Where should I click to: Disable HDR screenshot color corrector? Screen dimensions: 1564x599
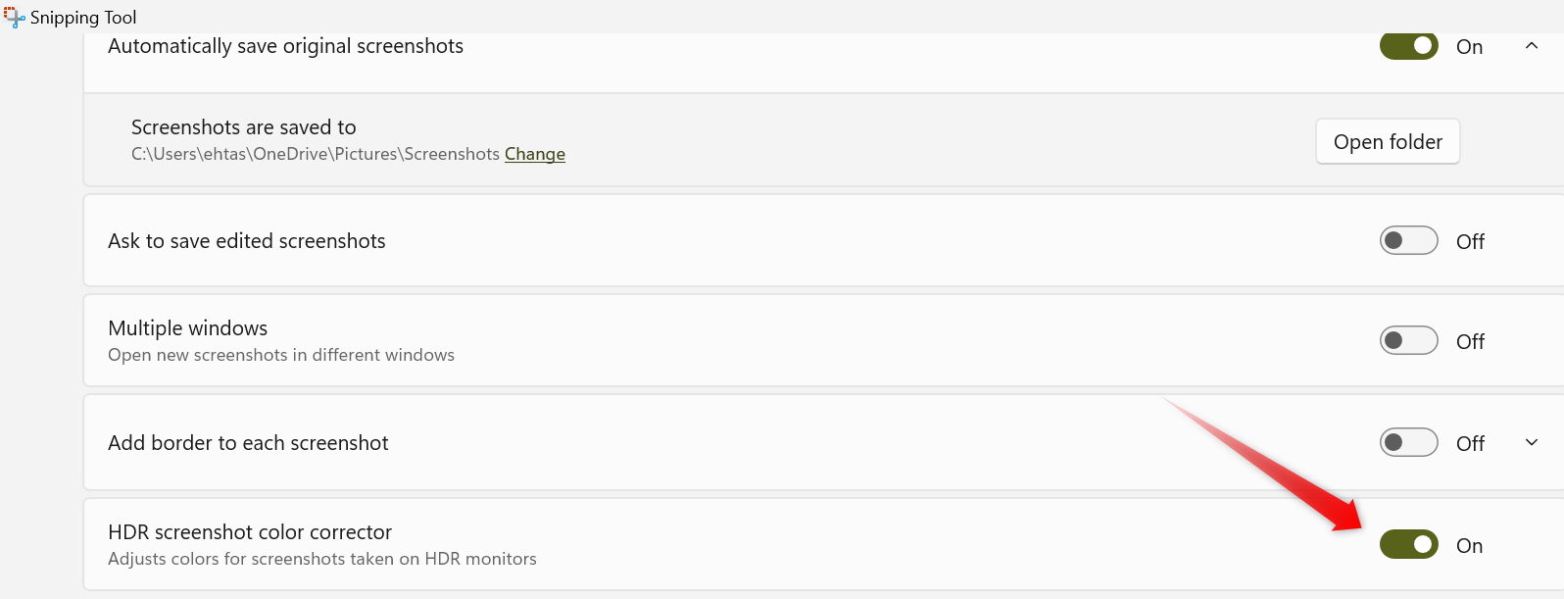click(x=1408, y=545)
